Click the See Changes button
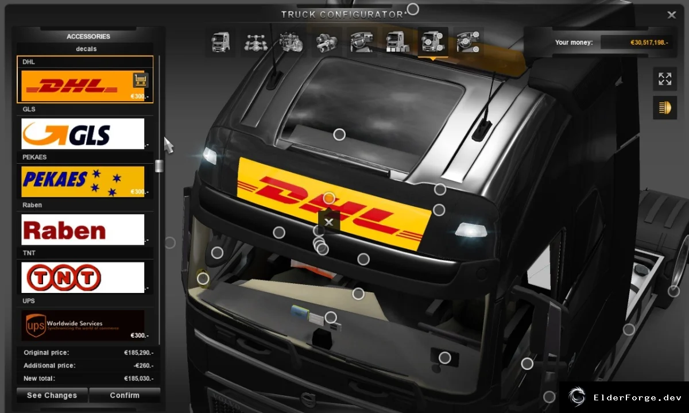 pos(52,395)
